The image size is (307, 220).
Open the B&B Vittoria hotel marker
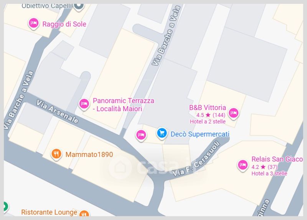point(234,113)
